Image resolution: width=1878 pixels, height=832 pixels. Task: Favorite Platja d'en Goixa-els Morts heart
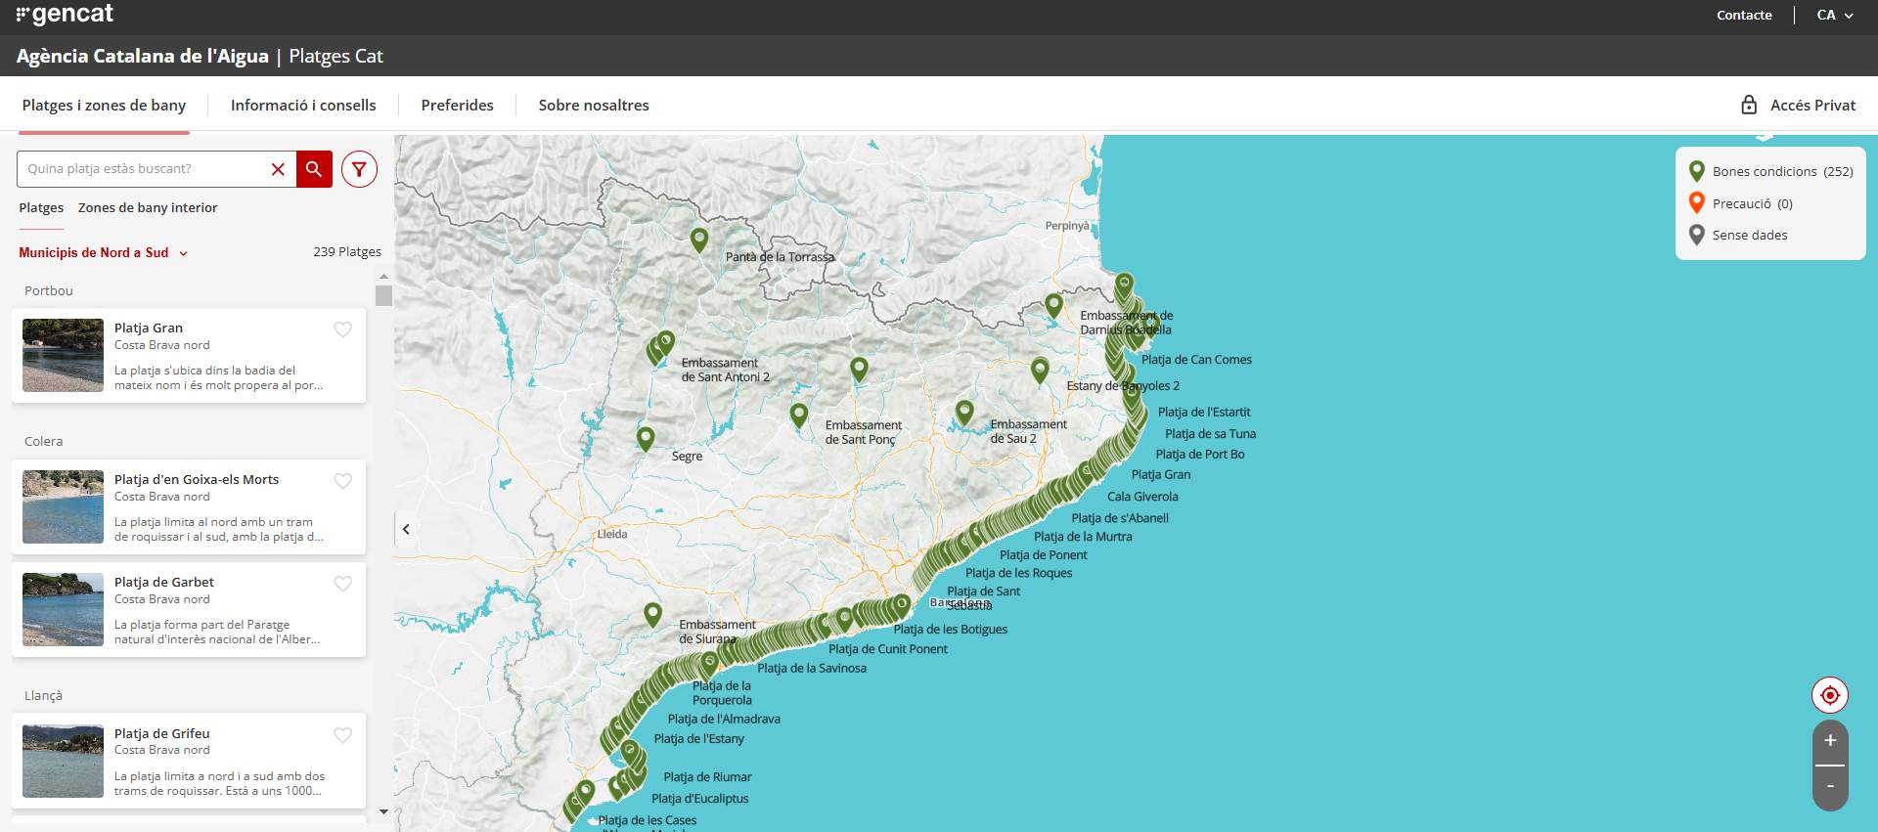(343, 481)
